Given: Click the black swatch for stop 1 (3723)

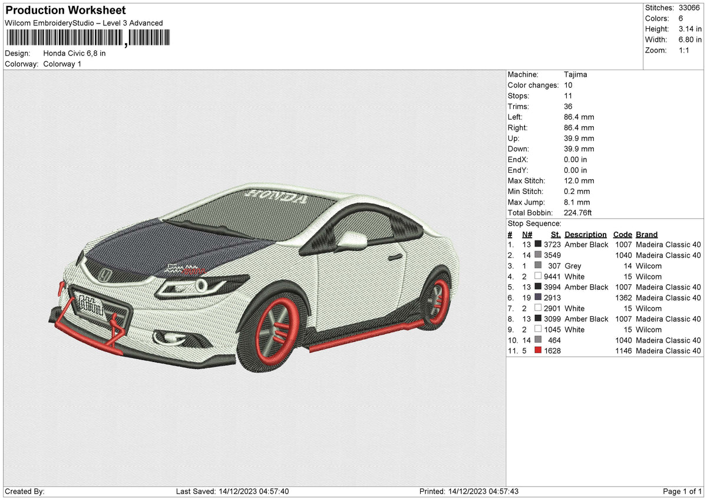Looking at the screenshot, I should click(538, 245).
